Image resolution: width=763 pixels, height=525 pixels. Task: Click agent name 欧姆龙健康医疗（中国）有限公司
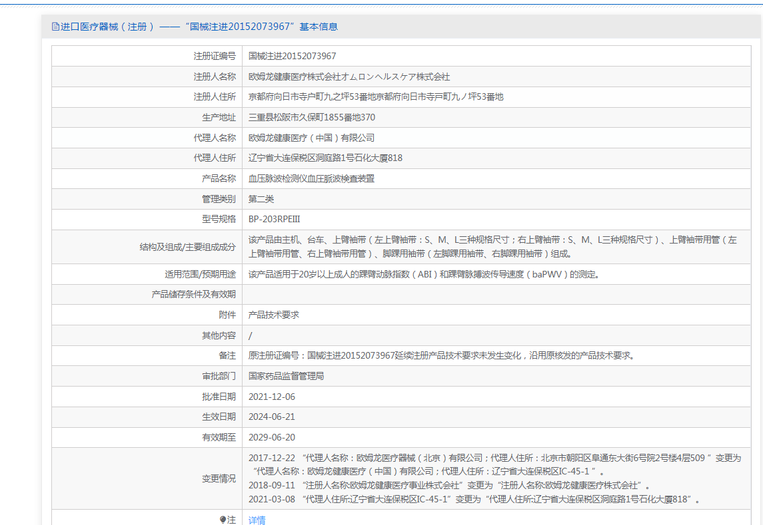coord(311,138)
